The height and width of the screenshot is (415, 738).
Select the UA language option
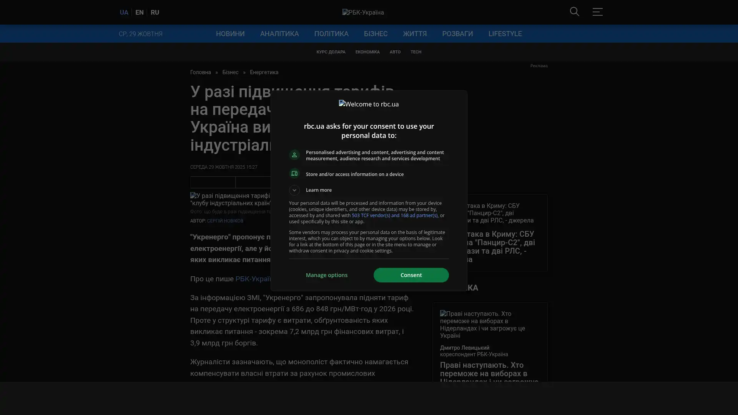click(124, 13)
